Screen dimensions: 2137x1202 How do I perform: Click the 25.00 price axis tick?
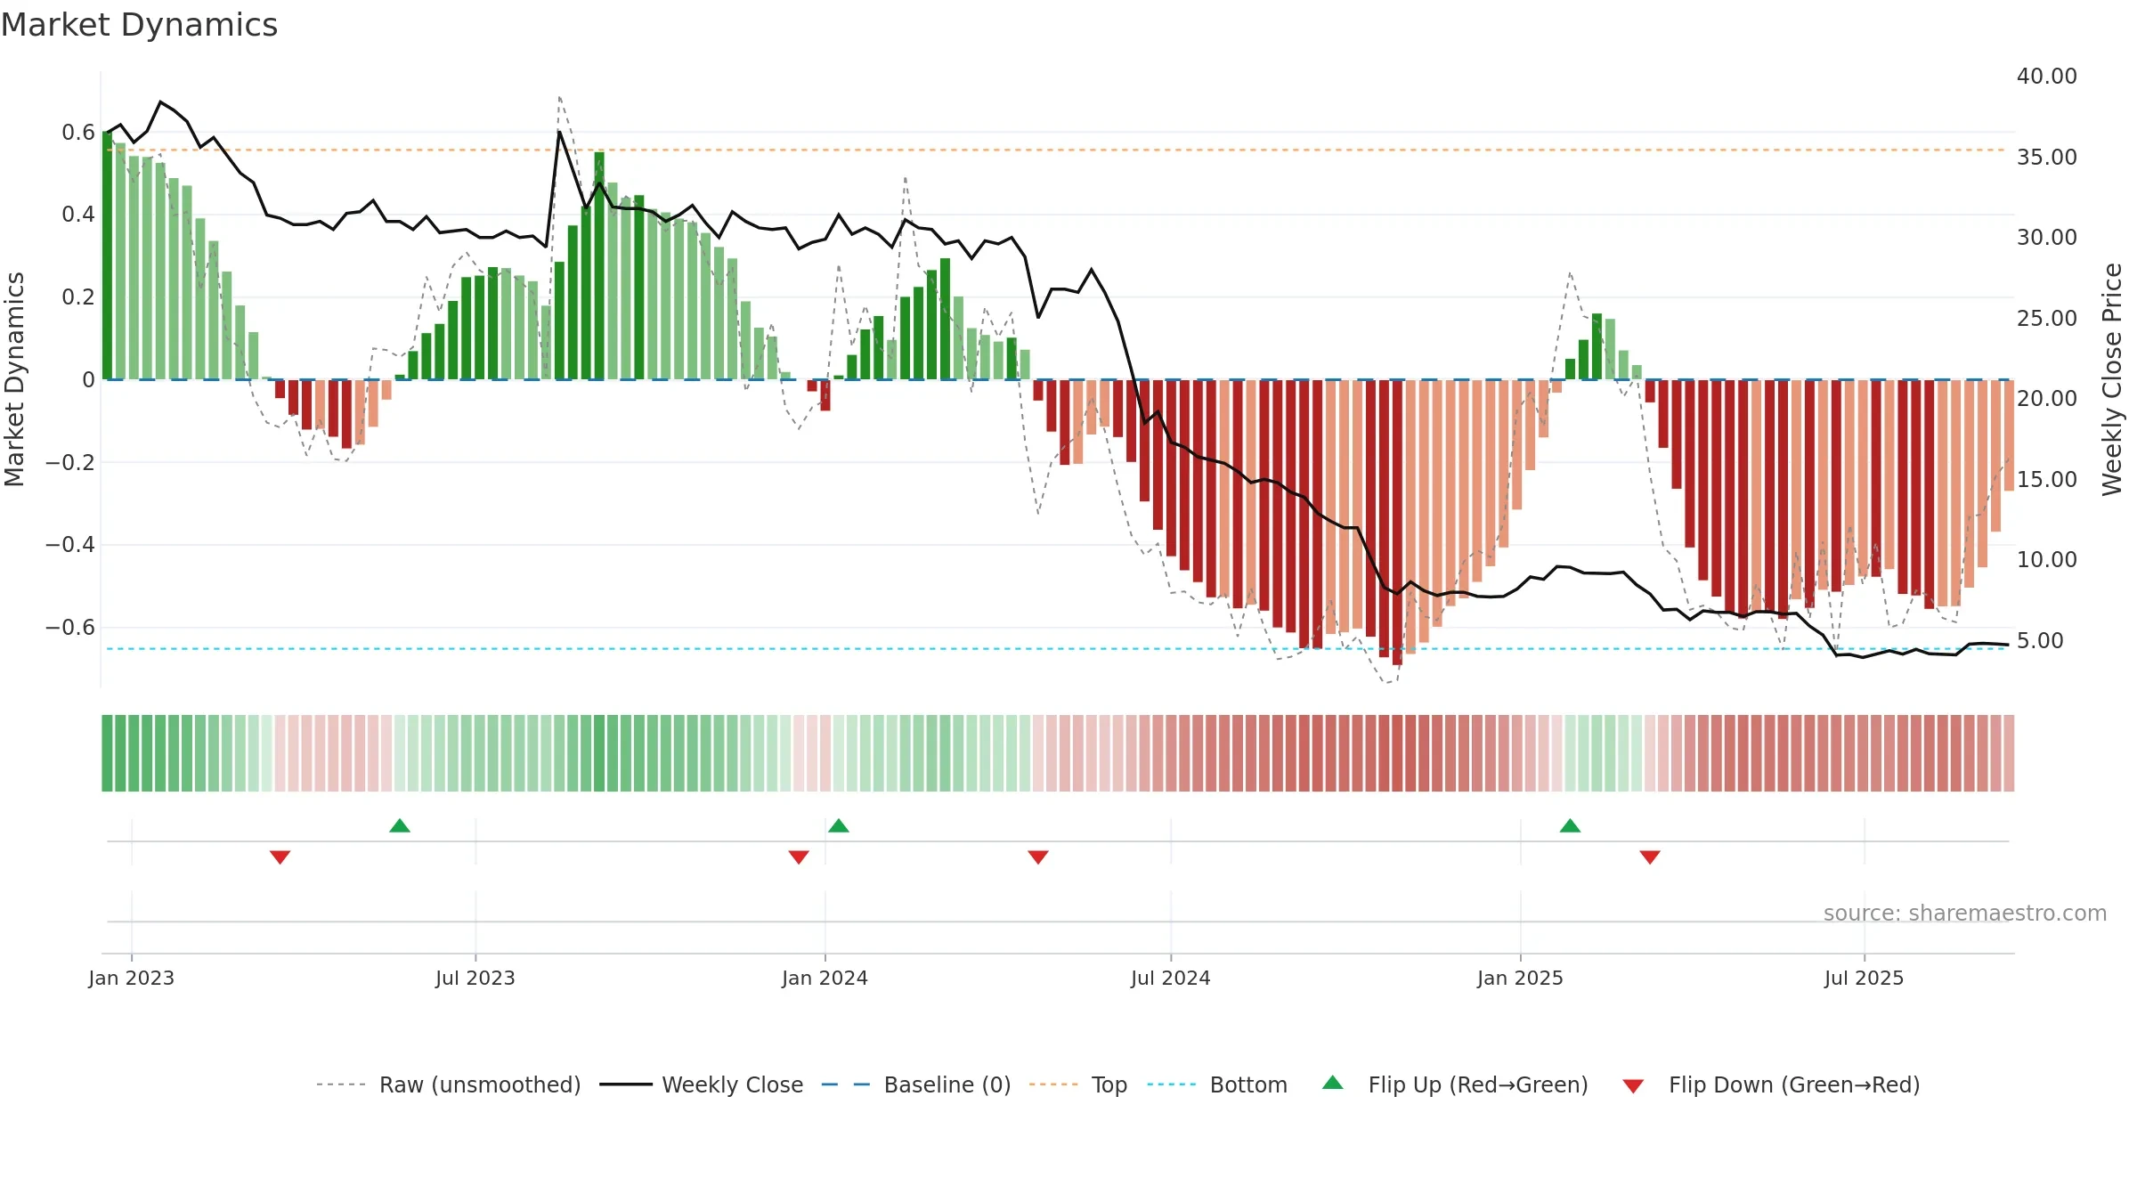click(2047, 319)
